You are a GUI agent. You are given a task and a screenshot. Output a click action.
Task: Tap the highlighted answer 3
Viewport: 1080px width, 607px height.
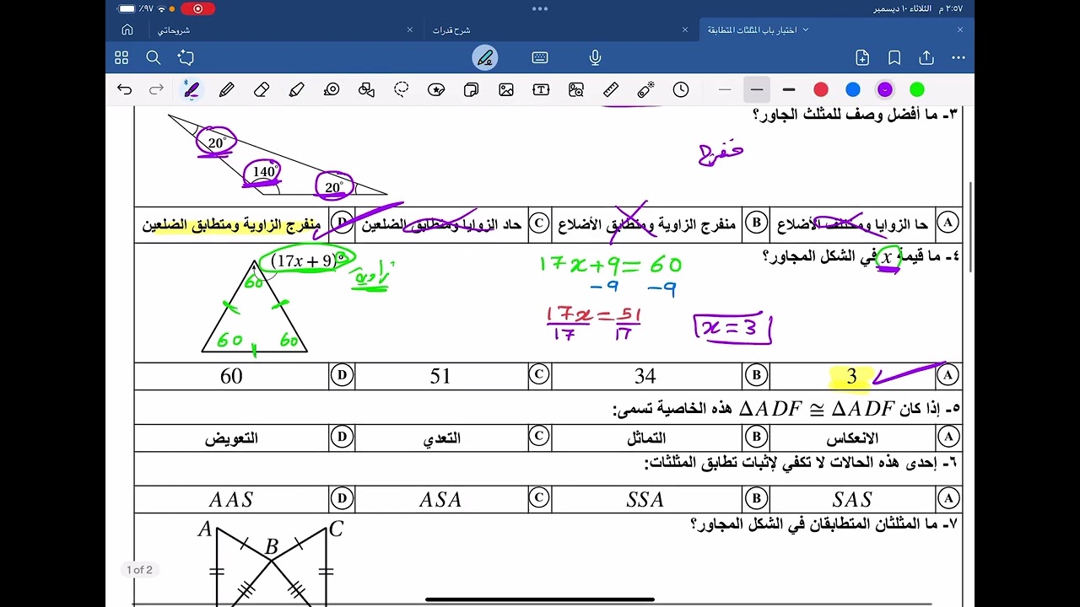[851, 377]
